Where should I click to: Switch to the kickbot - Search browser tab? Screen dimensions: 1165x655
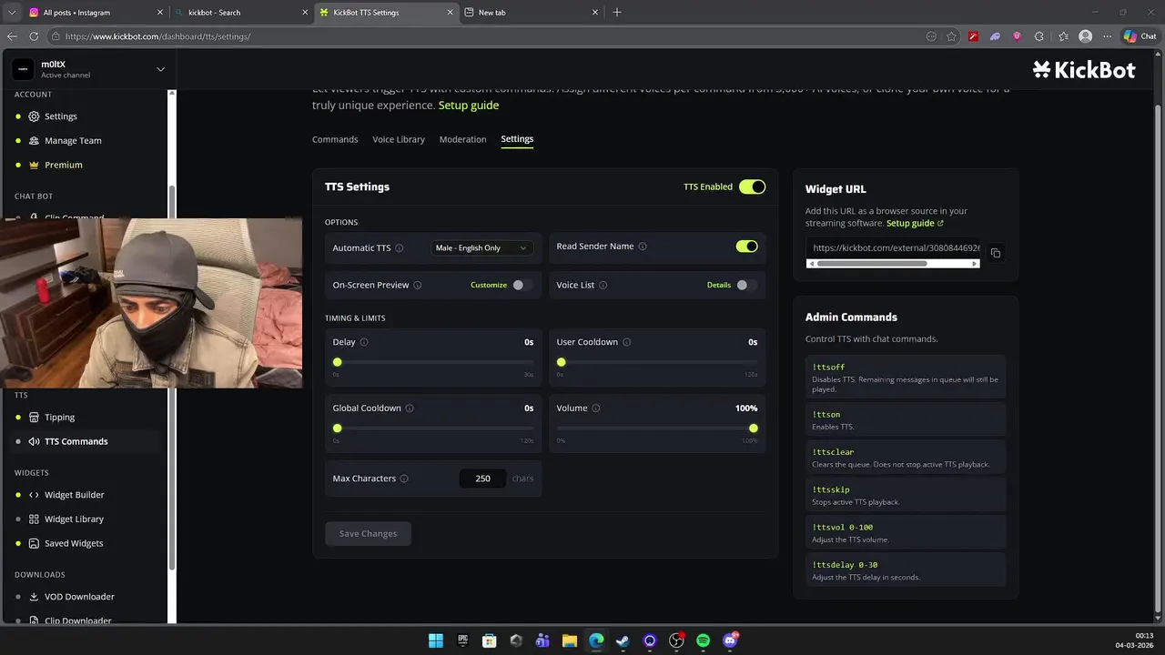(242, 13)
